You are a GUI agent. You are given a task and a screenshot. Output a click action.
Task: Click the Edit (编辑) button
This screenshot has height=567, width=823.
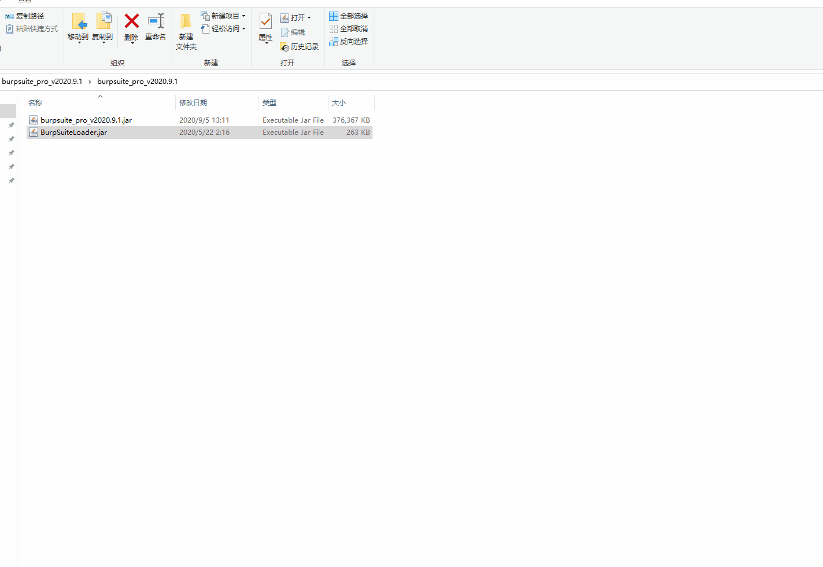[293, 32]
